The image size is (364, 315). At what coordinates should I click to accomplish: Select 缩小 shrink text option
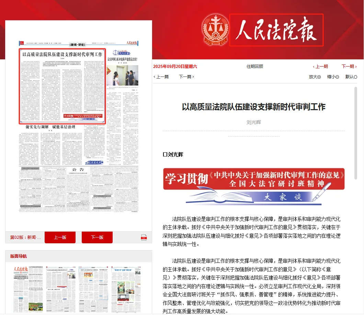point(333,77)
